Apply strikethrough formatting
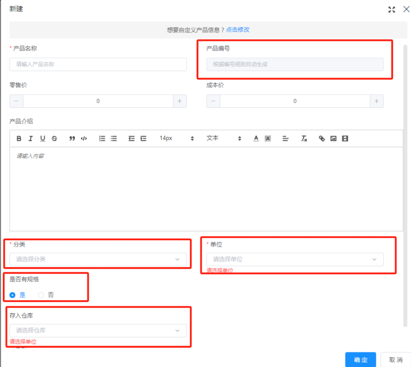 (54, 139)
